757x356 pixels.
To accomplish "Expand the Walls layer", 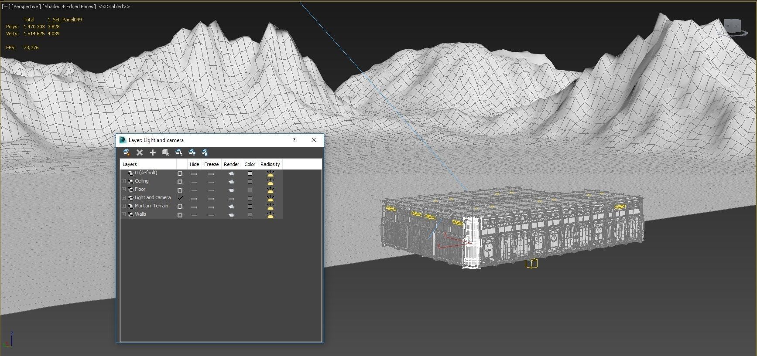I will tap(124, 214).
